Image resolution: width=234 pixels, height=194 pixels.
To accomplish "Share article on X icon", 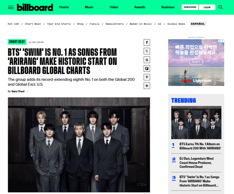I will [x=147, y=51].
